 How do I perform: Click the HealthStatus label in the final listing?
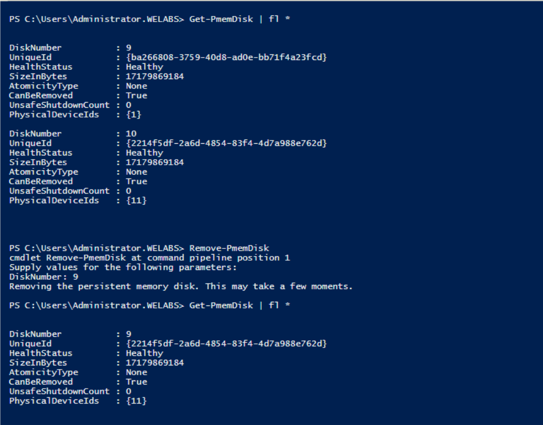[41, 353]
